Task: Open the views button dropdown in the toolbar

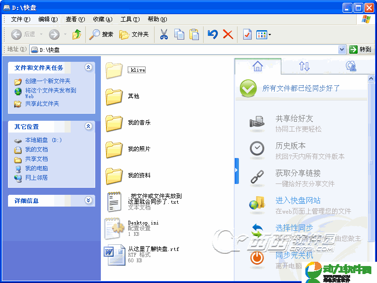Action: click(x=270, y=34)
